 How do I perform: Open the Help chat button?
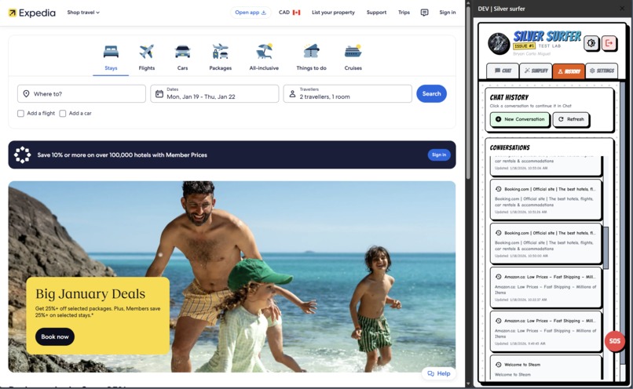439,373
